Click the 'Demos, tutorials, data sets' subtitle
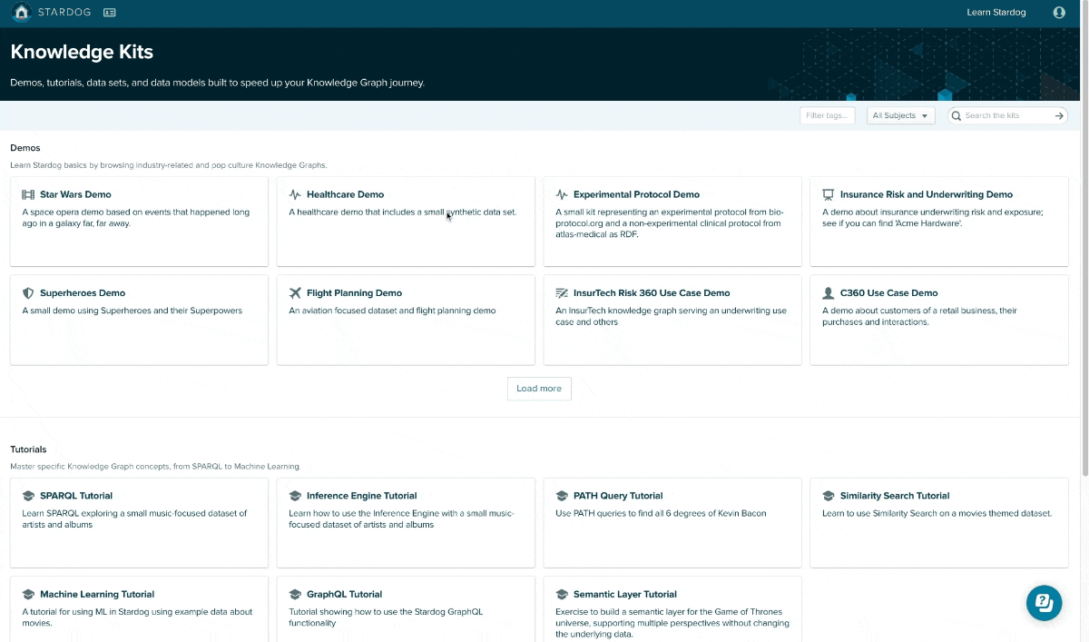This screenshot has width=1089, height=642. (x=217, y=83)
